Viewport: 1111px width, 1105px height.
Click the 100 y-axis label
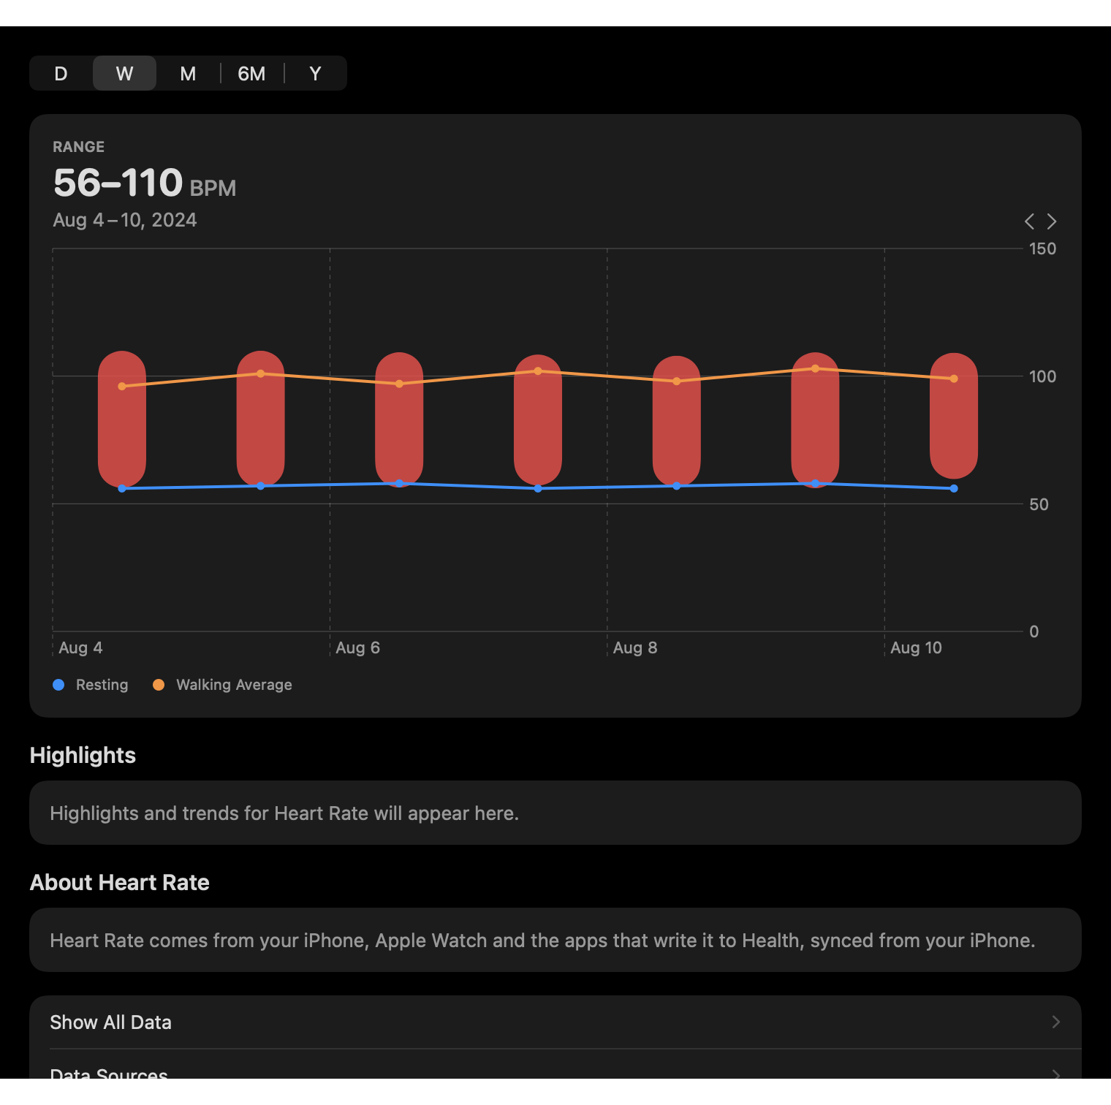pos(1042,376)
